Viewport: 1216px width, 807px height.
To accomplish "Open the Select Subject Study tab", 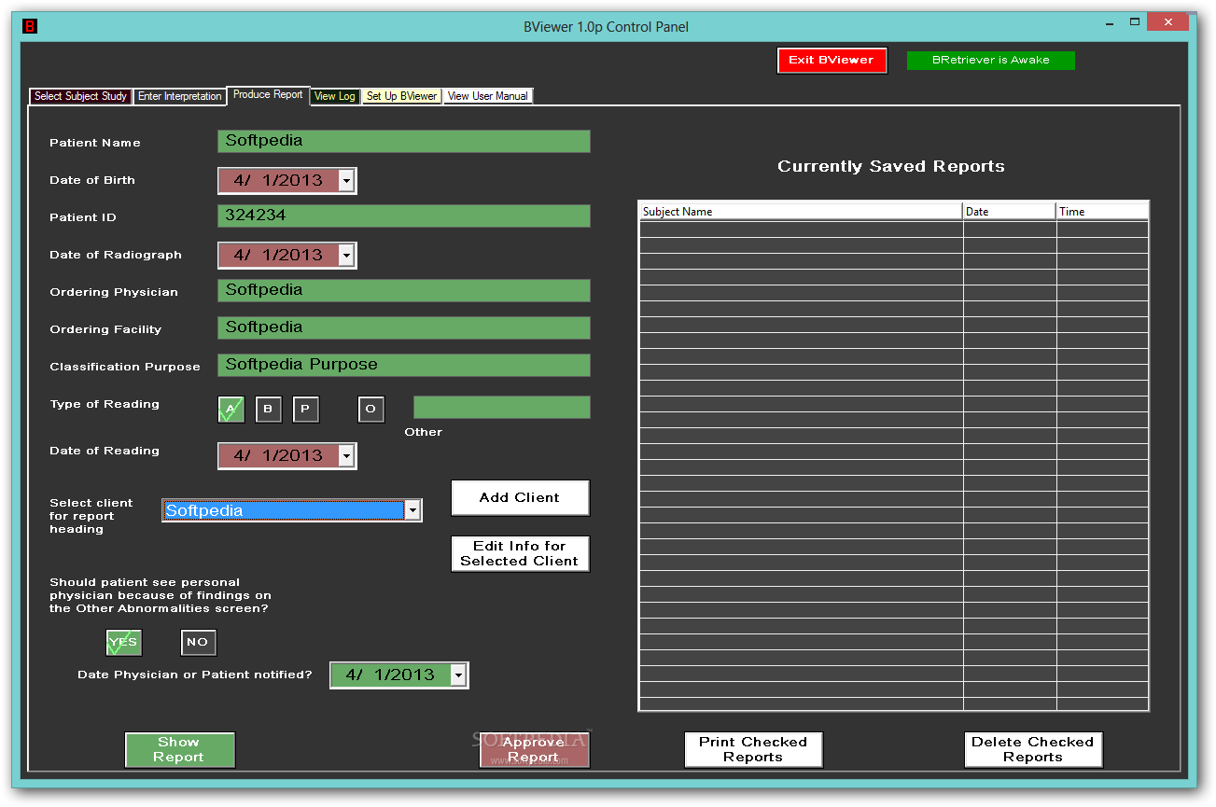I will pos(80,96).
